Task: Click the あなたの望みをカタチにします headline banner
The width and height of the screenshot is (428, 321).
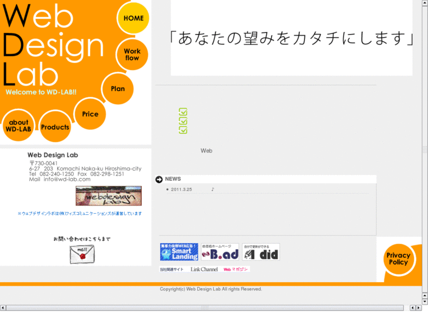Action: tap(291, 38)
